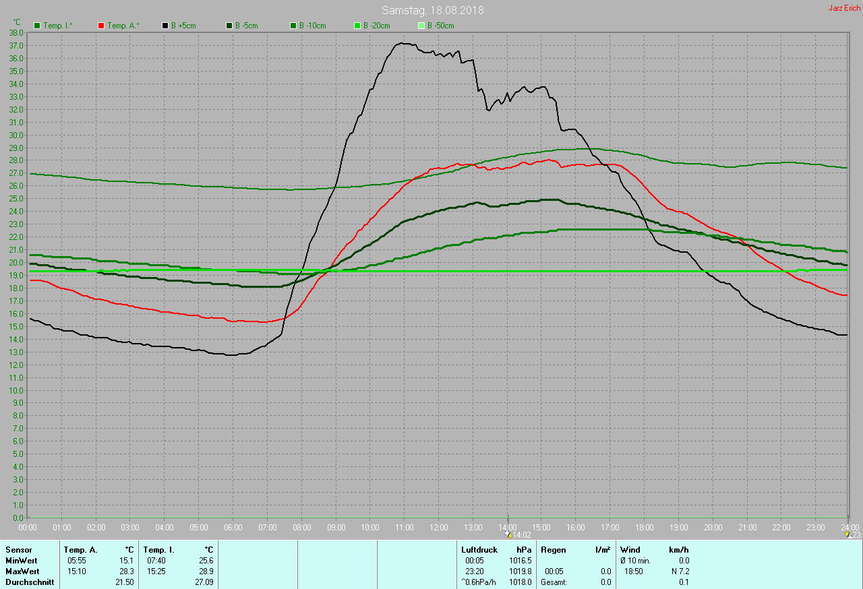
Task: Click the Luftdruck header in the table
Action: point(479,550)
